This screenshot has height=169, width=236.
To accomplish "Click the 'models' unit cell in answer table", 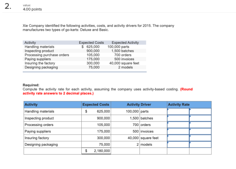I will [x=153, y=145].
